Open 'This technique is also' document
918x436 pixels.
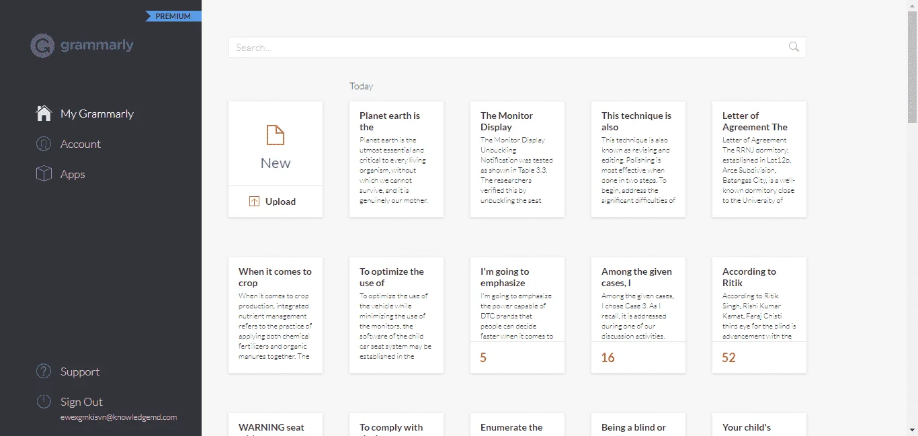638,159
